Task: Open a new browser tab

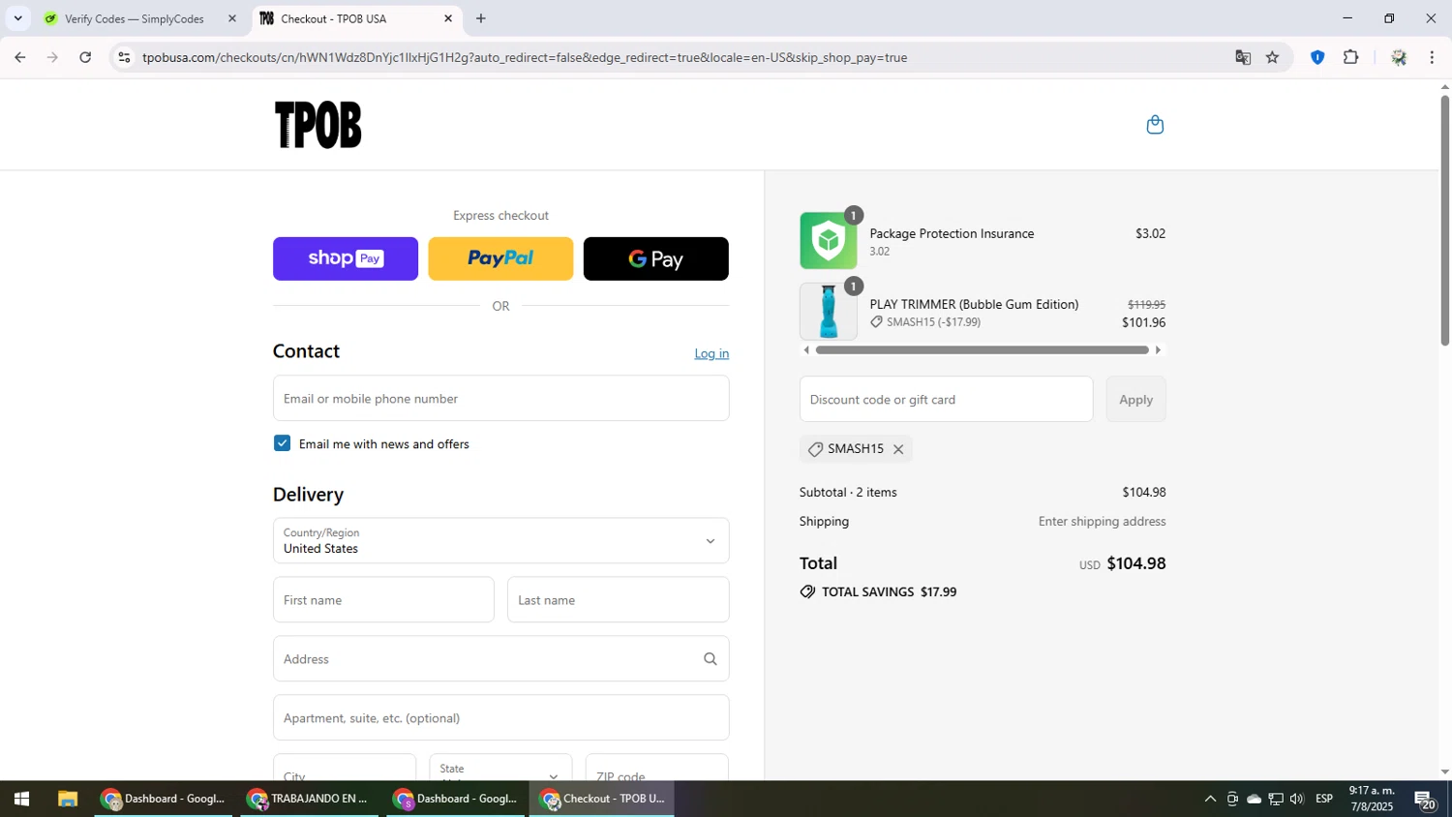Action: click(x=481, y=18)
